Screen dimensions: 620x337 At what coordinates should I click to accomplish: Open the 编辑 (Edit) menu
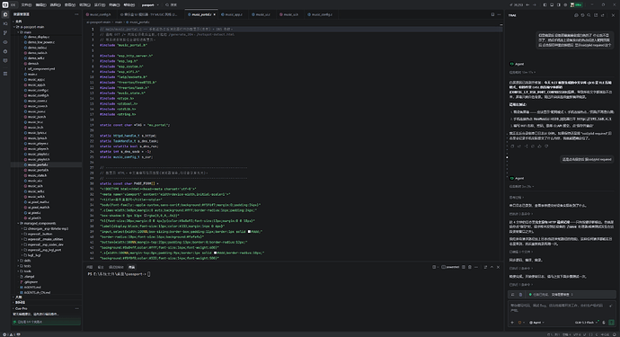pyautogui.click(x=40, y=4)
